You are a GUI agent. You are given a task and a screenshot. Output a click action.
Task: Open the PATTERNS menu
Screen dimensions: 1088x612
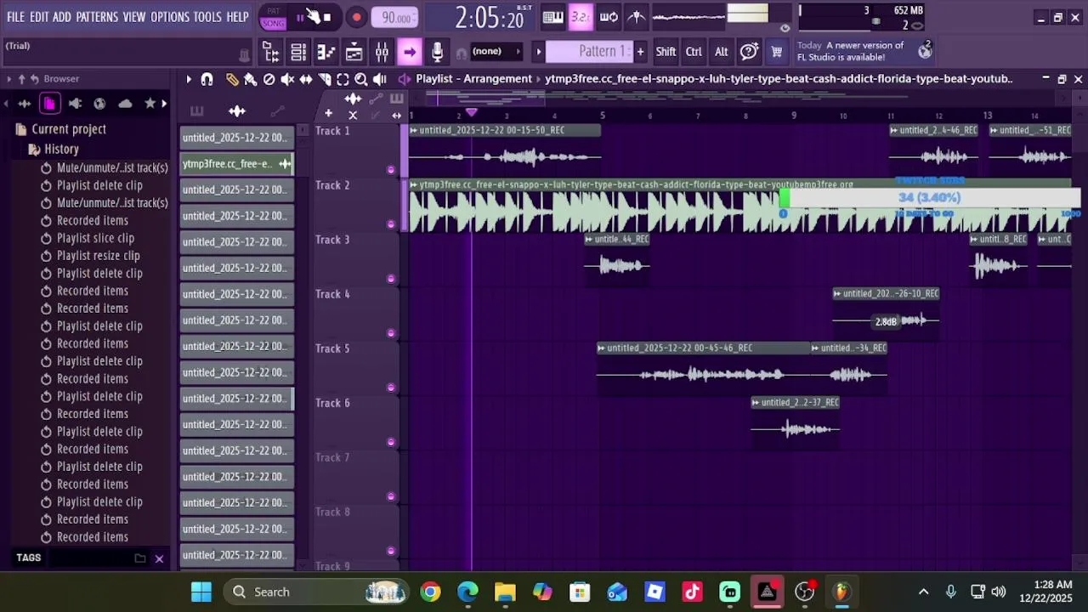click(x=97, y=17)
